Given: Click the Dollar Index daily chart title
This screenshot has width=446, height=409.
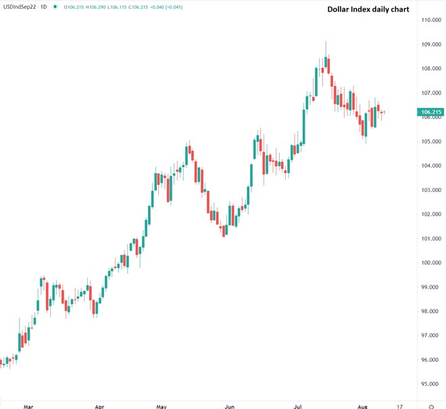Looking at the screenshot, I should pyautogui.click(x=368, y=9).
